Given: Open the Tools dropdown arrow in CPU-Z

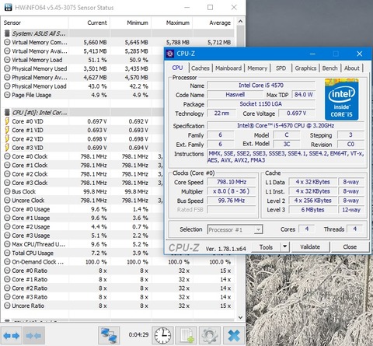Looking at the screenshot, I should click(285, 246).
